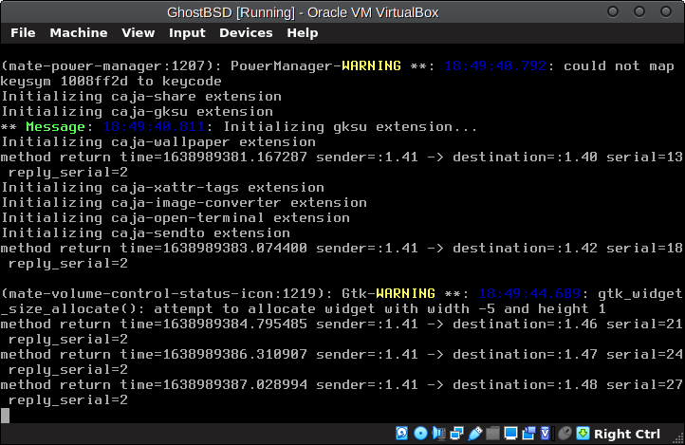
Task: Open the Input menu
Action: [x=187, y=33]
